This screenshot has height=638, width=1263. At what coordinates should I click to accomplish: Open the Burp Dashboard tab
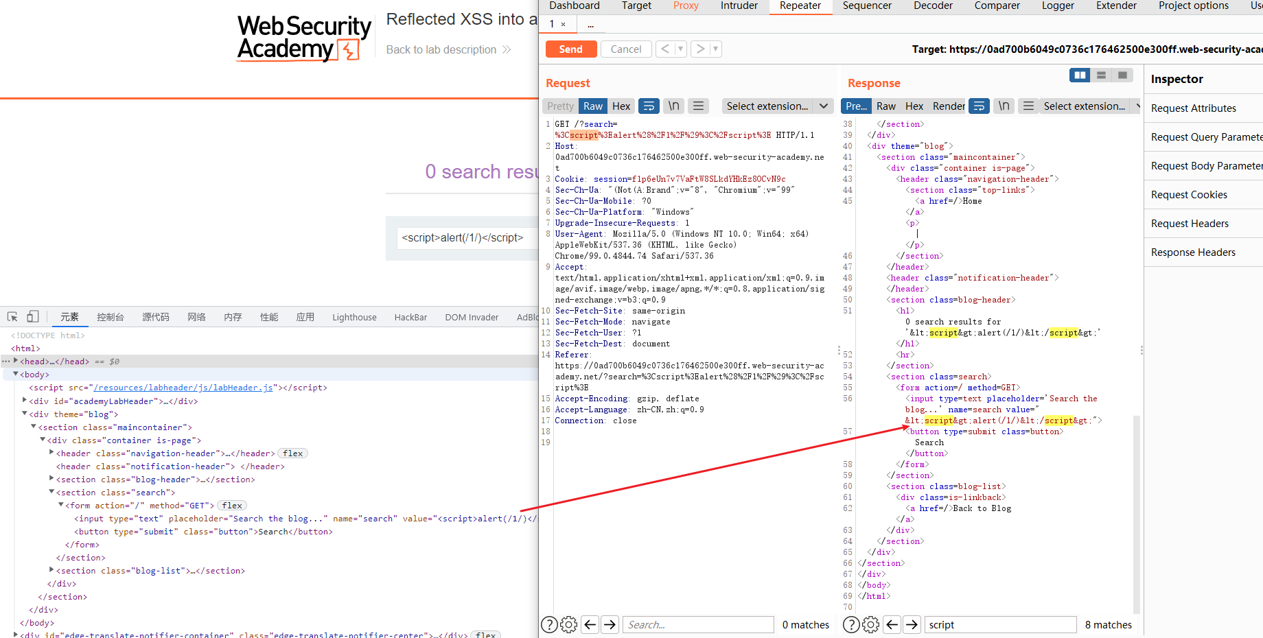(x=575, y=5)
